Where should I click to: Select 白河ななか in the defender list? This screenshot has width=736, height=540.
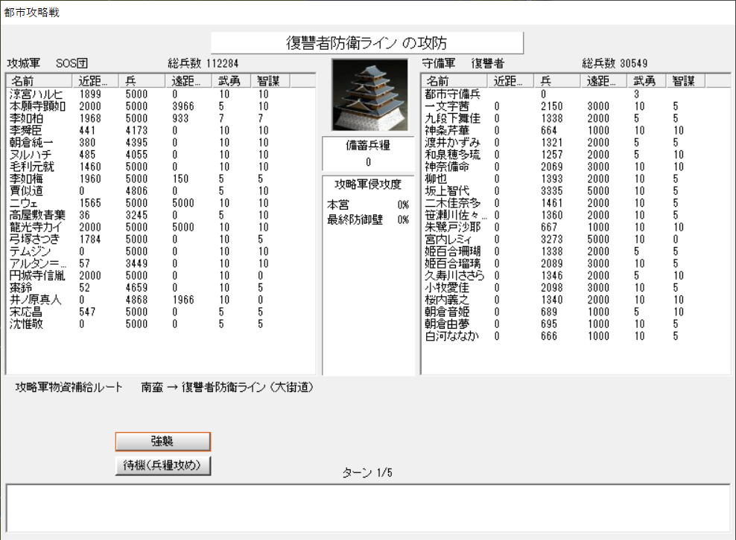tap(451, 336)
